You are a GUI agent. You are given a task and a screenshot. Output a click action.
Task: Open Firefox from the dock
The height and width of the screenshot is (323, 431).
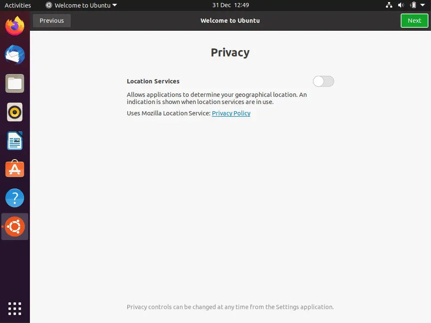coord(15,26)
